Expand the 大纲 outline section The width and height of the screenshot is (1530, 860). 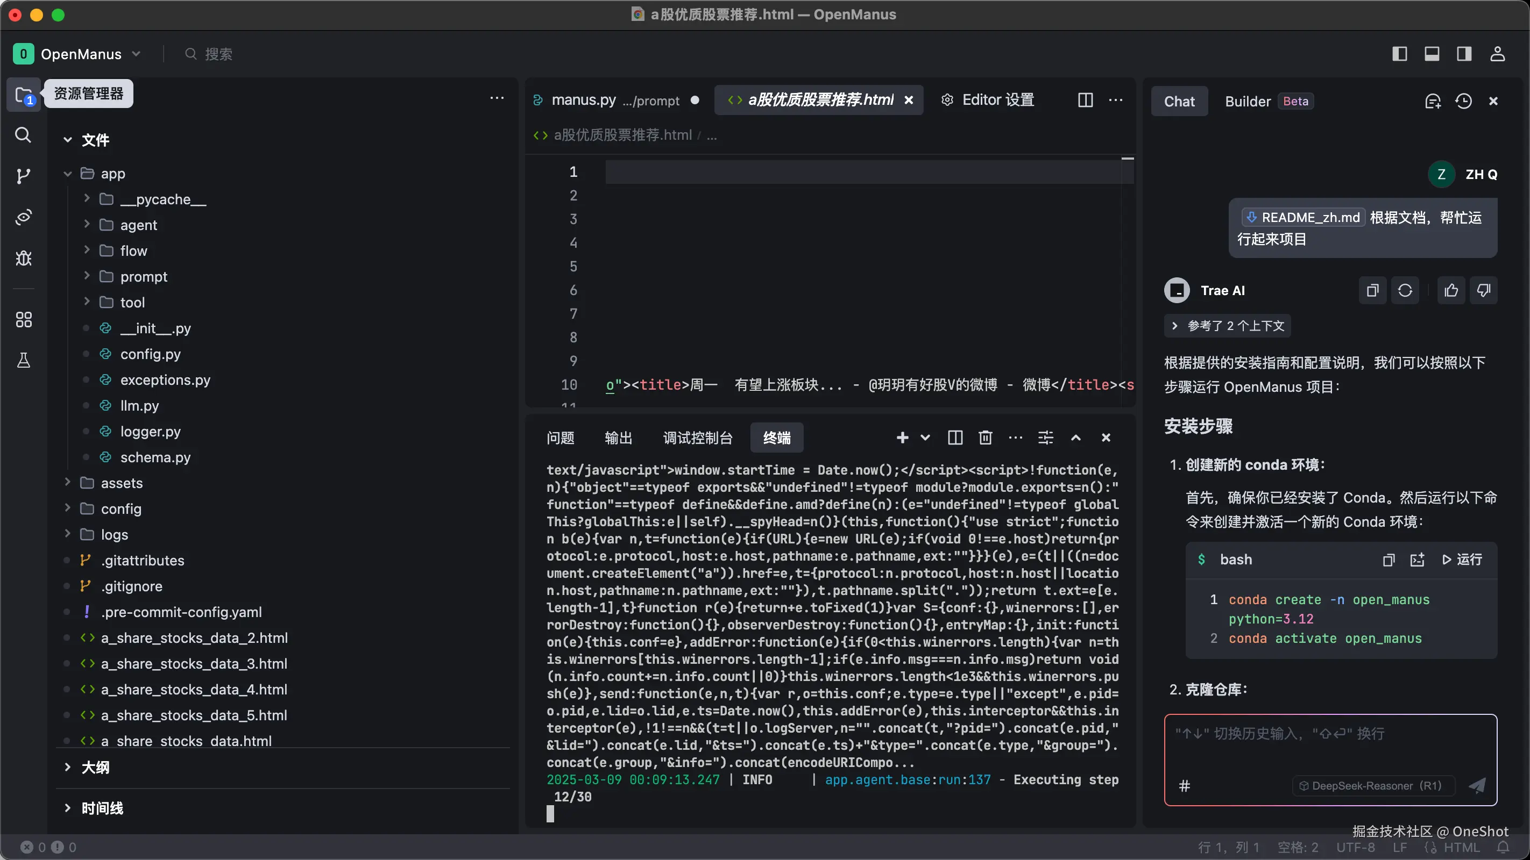(95, 768)
